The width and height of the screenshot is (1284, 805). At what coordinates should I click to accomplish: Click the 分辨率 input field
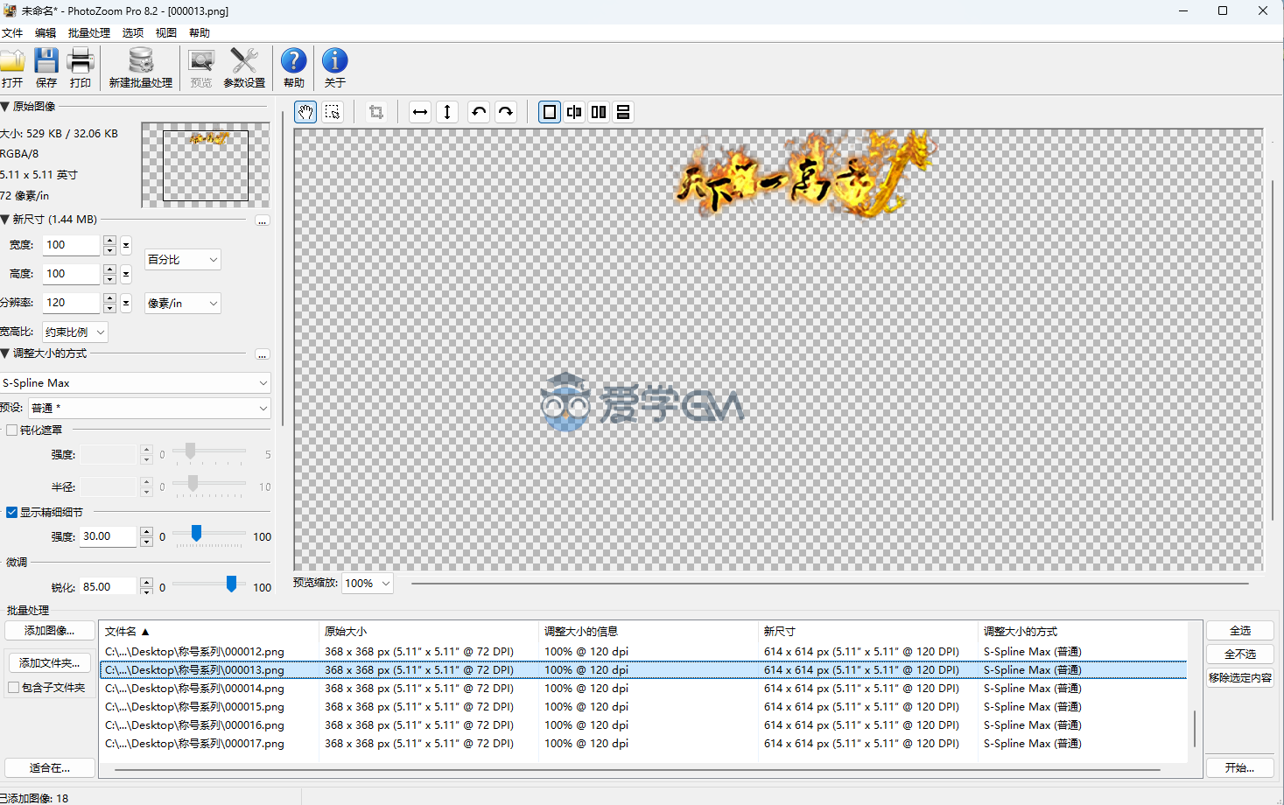72,304
